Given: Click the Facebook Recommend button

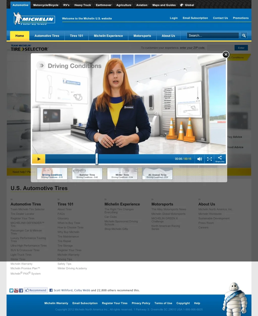Looking at the screenshot, I should tap(36, 290).
